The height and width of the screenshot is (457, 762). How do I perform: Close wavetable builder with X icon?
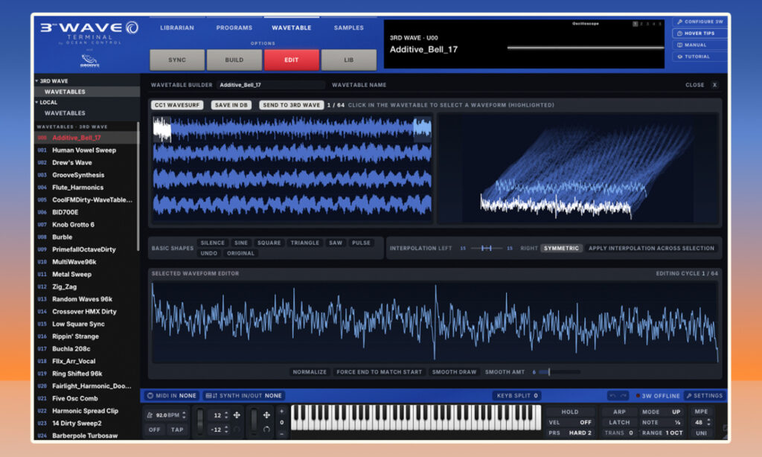pyautogui.click(x=714, y=85)
